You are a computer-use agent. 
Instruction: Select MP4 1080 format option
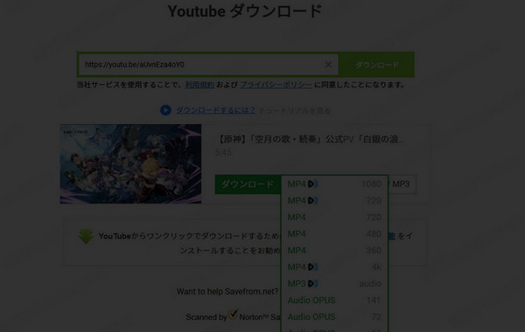pyautogui.click(x=334, y=183)
